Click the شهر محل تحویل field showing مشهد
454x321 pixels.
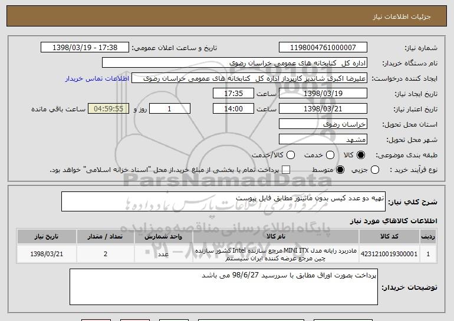coord(322,140)
